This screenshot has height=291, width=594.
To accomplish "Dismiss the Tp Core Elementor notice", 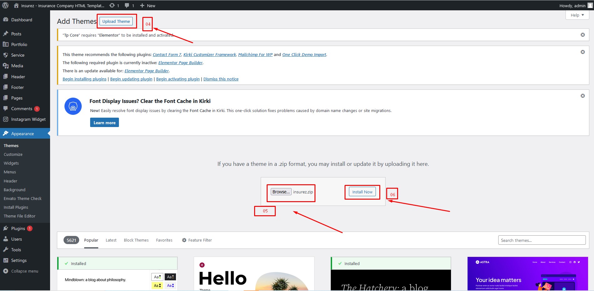I will point(583,35).
